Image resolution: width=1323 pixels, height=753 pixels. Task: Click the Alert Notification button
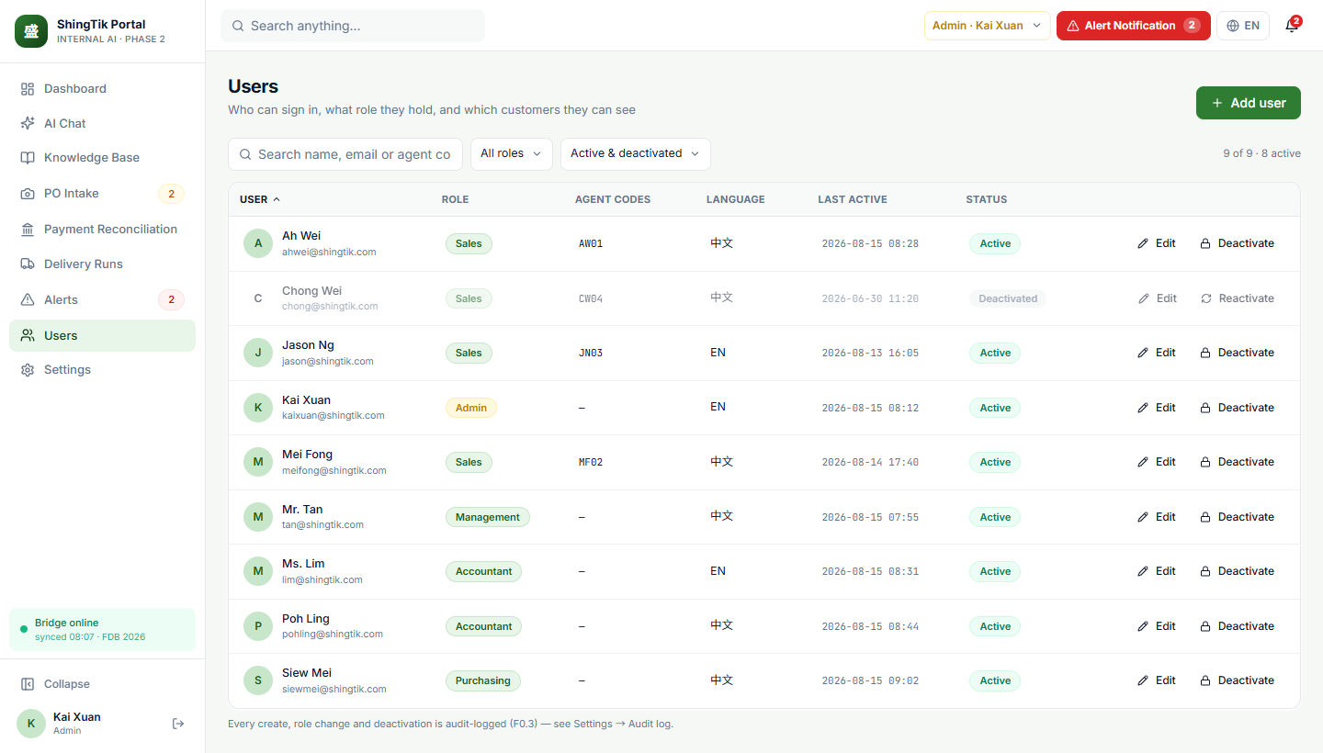click(x=1133, y=26)
